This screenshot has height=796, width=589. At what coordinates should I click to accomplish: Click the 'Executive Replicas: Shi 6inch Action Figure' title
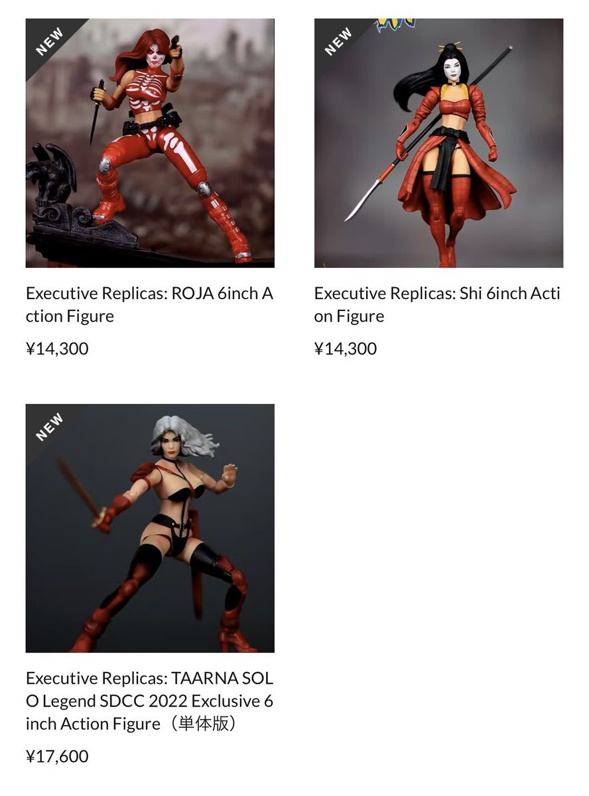tap(437, 304)
